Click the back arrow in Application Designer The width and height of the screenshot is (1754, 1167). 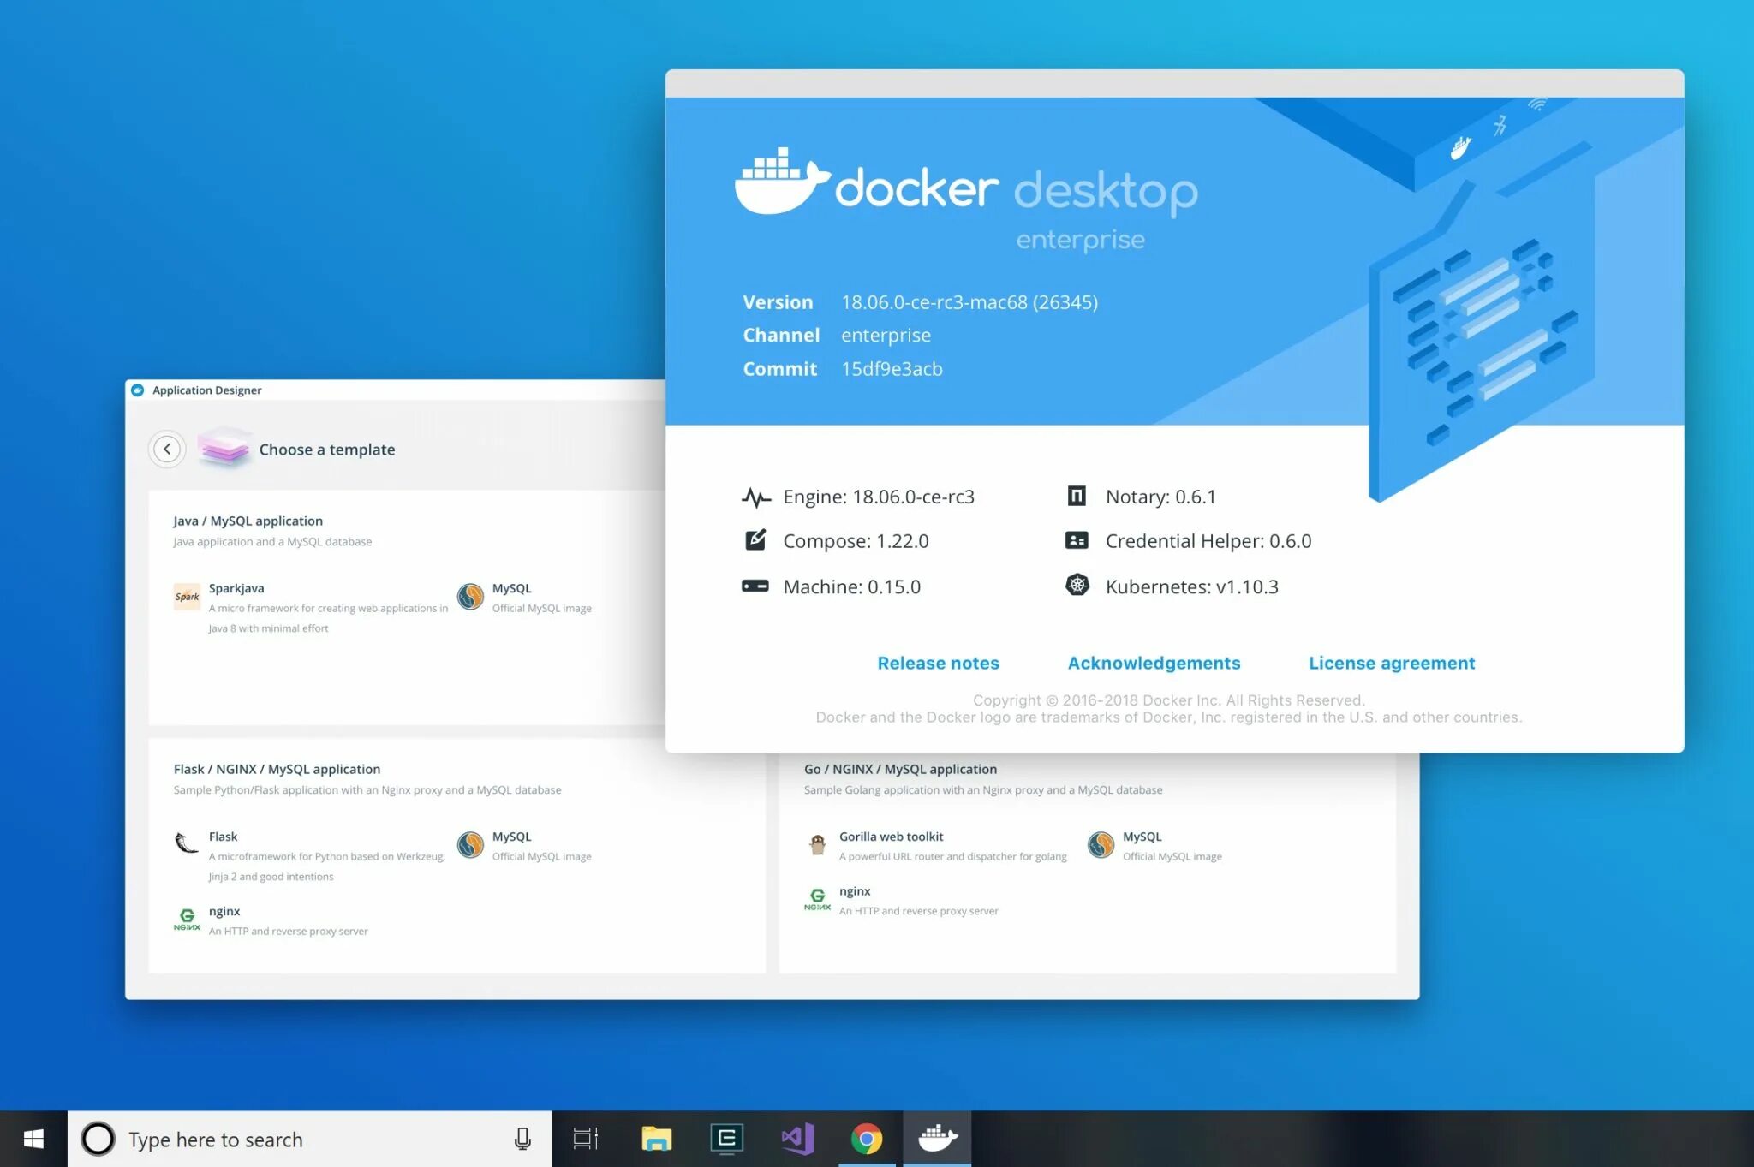pyautogui.click(x=167, y=450)
